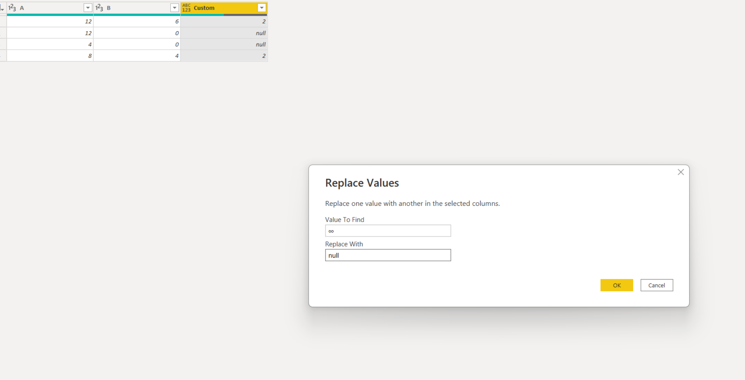Select the Custom column header
The width and height of the screenshot is (745, 380).
[224, 8]
